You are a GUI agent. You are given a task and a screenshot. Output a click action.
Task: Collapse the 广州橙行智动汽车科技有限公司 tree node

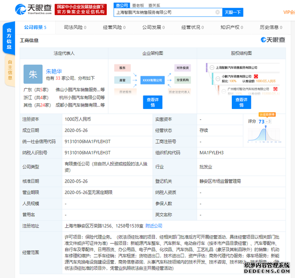click(x=224, y=91)
